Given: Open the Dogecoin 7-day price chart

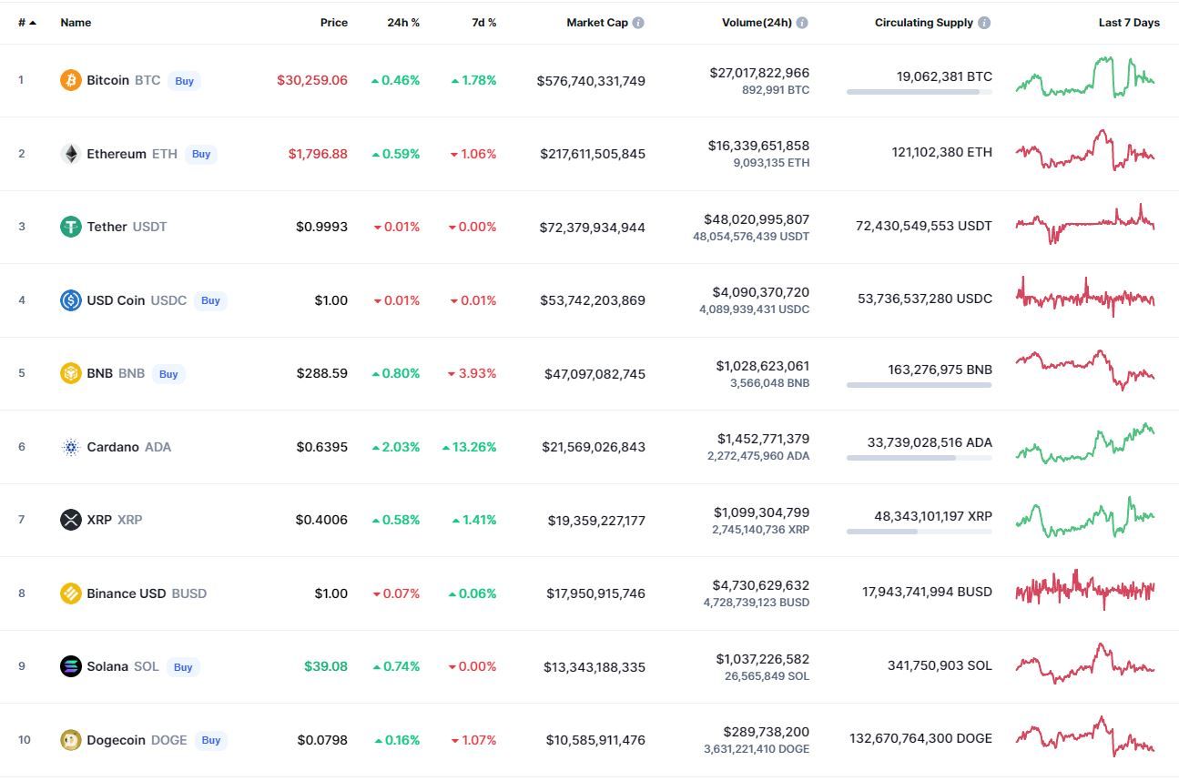Looking at the screenshot, I should point(1085,736).
